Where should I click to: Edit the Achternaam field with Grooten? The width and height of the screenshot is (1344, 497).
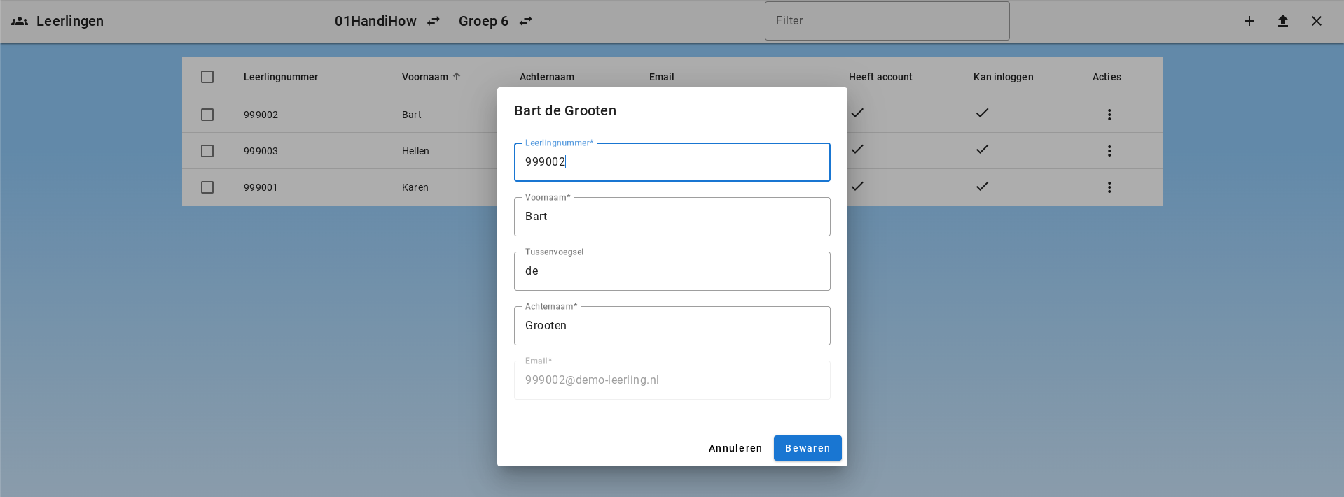pos(672,326)
